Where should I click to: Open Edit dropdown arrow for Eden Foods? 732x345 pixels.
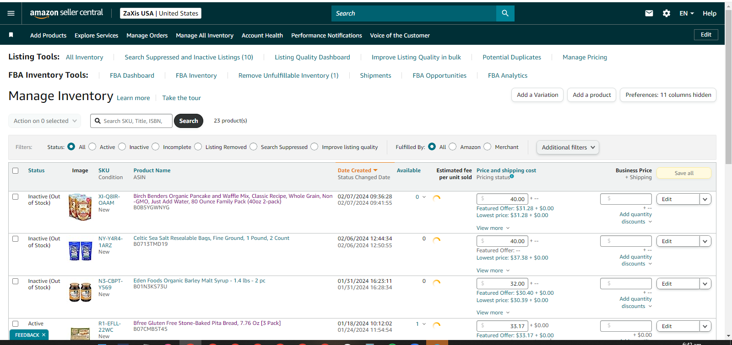(x=705, y=284)
